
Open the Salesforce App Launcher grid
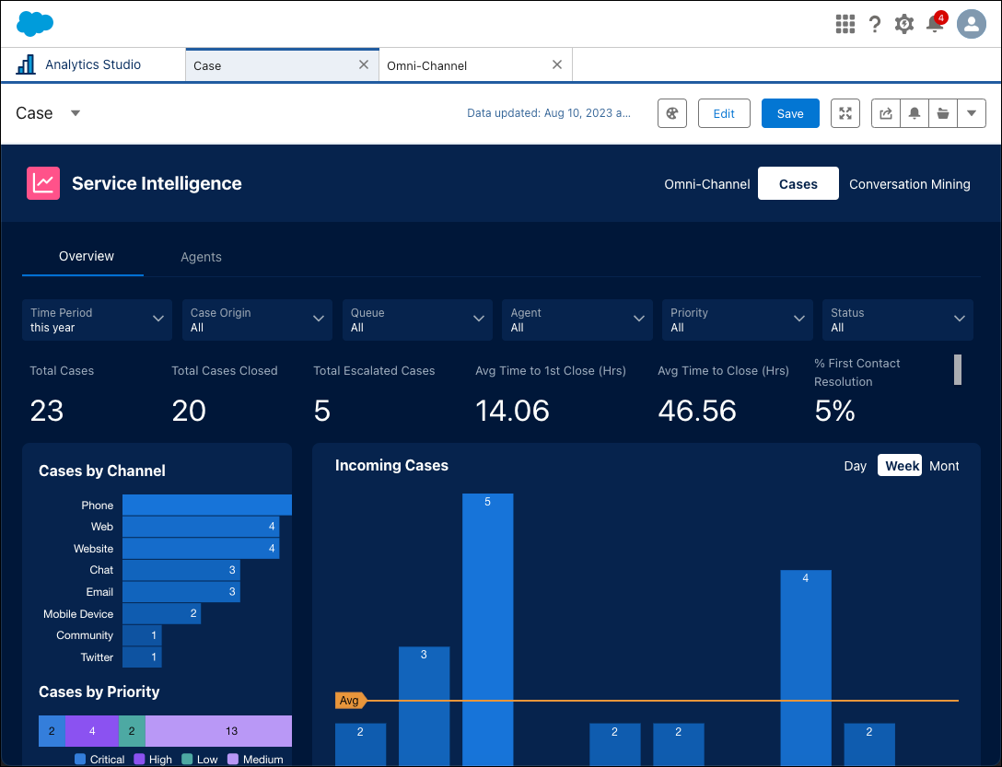[x=845, y=24]
